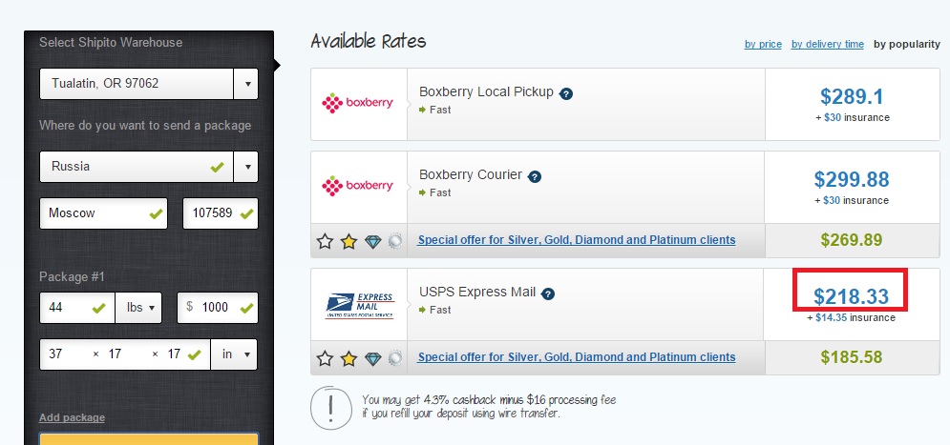Click the Moscow city input field

pos(104,212)
